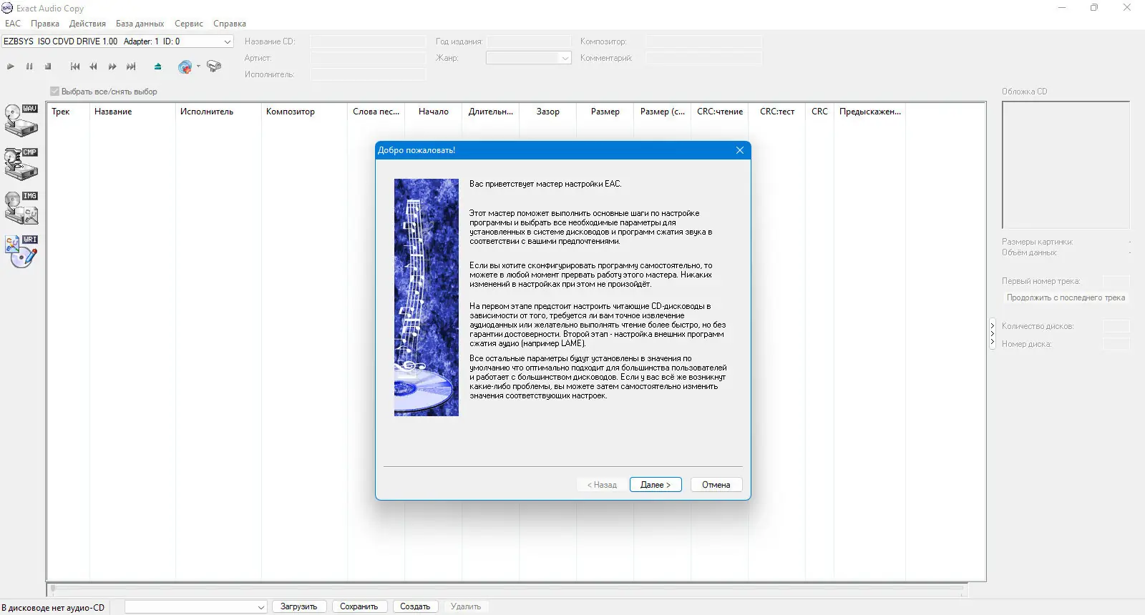The image size is (1145, 615).
Task: Open the EAC menu
Action: click(x=13, y=24)
